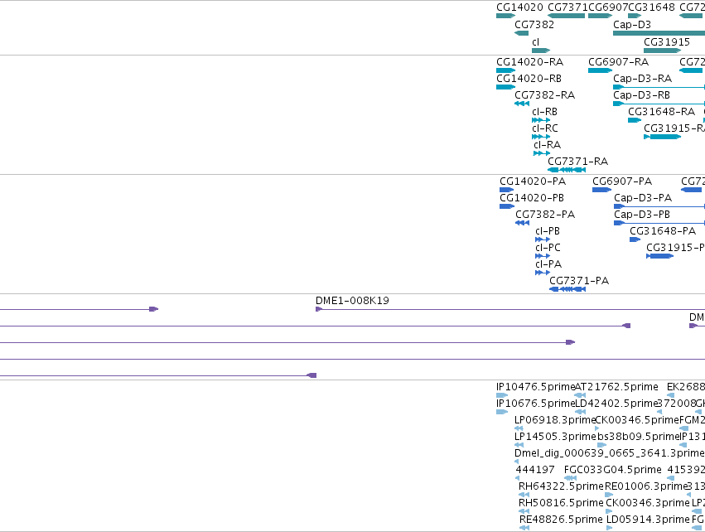Viewport: 705px width, 532px height.
Task: Select the DME1-008K19 BAC clone label
Action: pos(353,301)
